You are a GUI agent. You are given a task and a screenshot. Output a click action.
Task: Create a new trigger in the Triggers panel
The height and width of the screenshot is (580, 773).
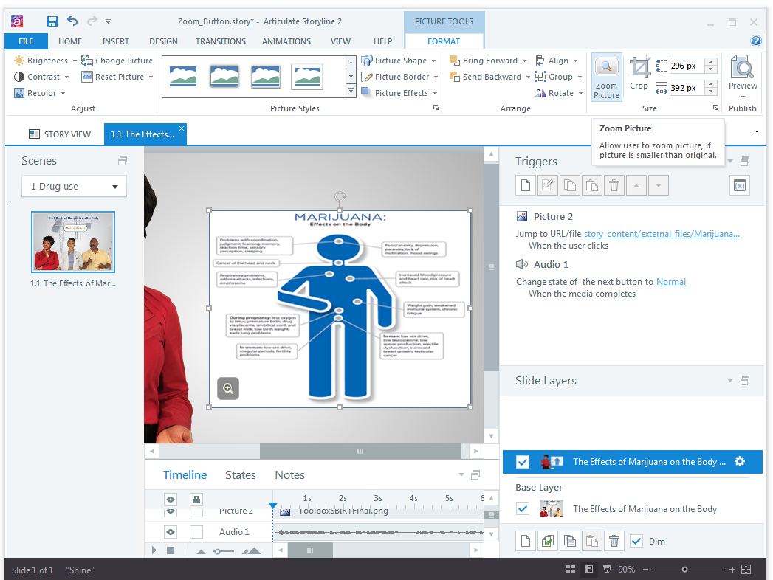click(525, 184)
